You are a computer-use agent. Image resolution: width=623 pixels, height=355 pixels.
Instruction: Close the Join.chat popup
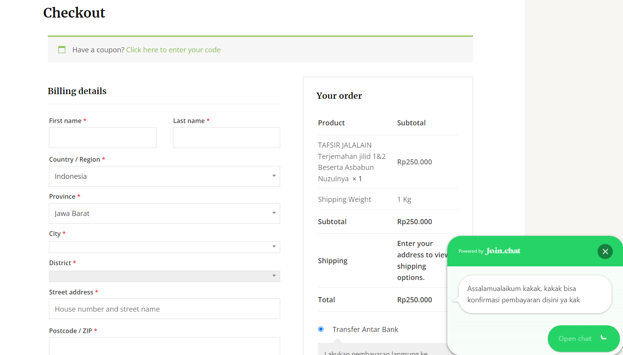coord(605,252)
